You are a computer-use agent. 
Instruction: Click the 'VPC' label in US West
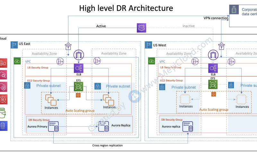click(x=162, y=62)
